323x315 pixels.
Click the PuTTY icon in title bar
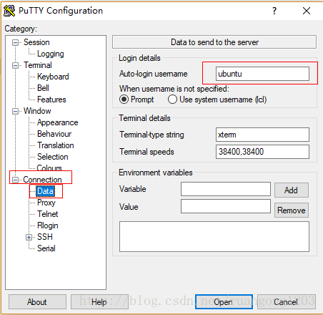coord(9,11)
